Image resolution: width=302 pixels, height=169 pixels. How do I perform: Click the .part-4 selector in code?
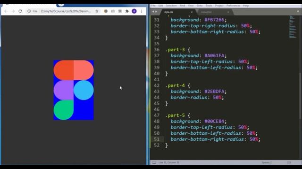point(175,85)
